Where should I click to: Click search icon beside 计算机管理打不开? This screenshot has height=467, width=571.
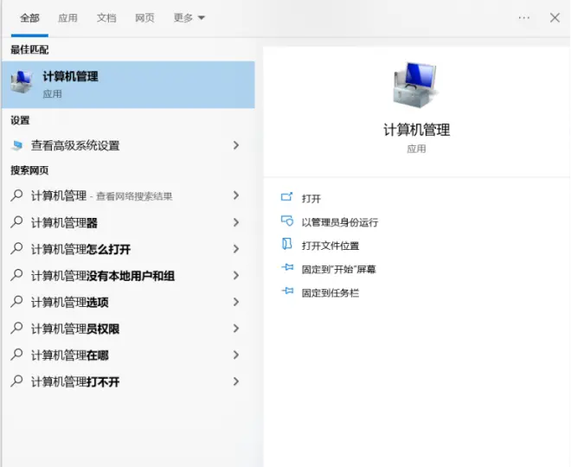click(x=16, y=381)
